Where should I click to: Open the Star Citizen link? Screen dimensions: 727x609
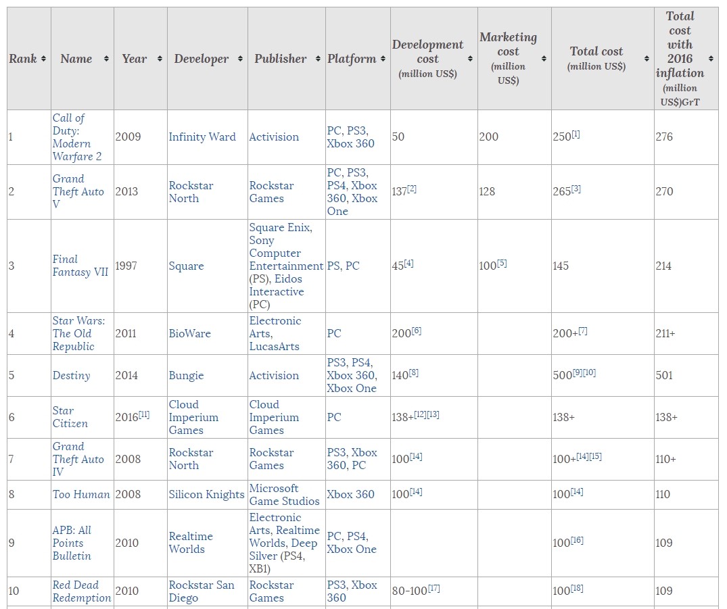tap(70, 417)
